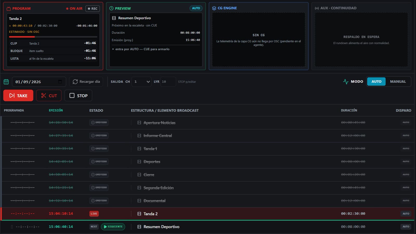Click the film icon in the Cierre row
The width and height of the screenshot is (416, 234).
click(x=139, y=175)
